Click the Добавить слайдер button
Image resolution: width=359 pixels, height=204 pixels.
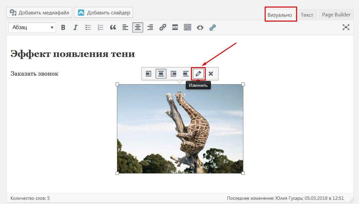(x=104, y=13)
